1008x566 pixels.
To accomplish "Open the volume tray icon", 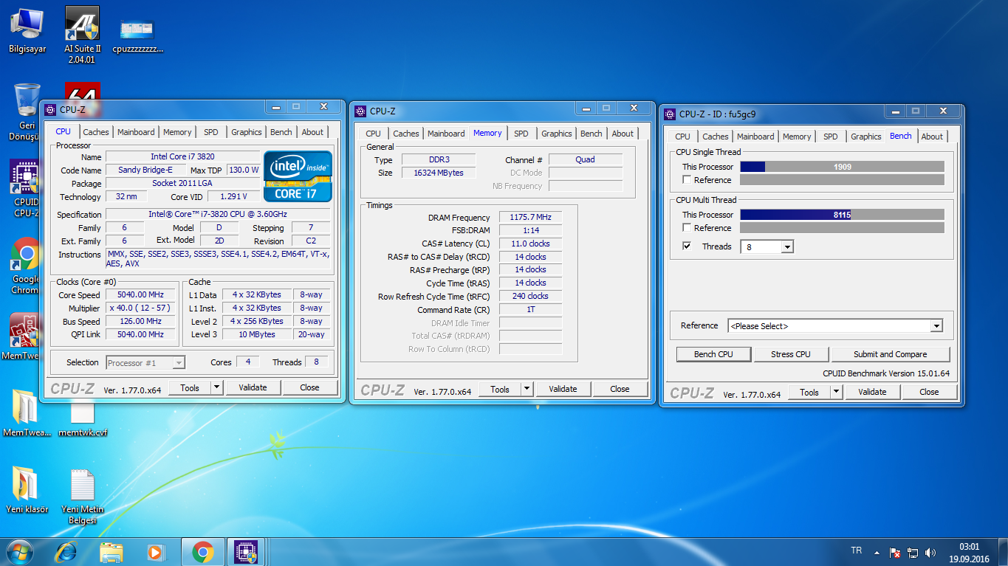I will tap(930, 552).
